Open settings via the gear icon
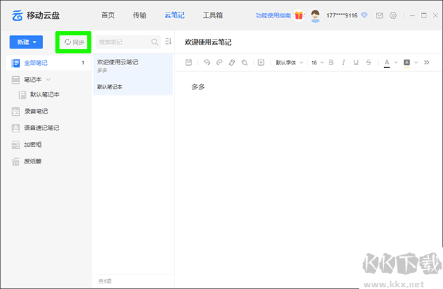 [393, 15]
